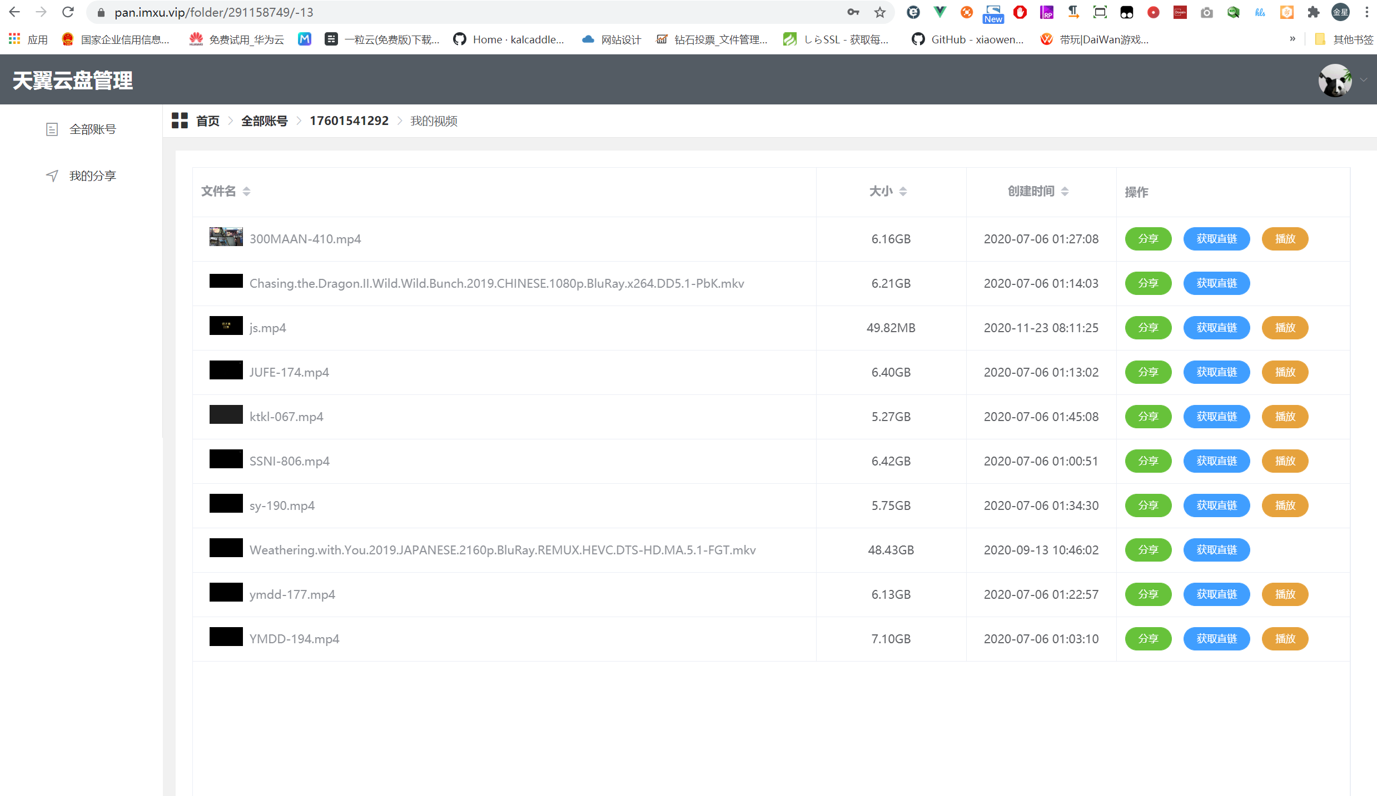Select file name Chasing.the.Dragon.II mkv

(496, 283)
